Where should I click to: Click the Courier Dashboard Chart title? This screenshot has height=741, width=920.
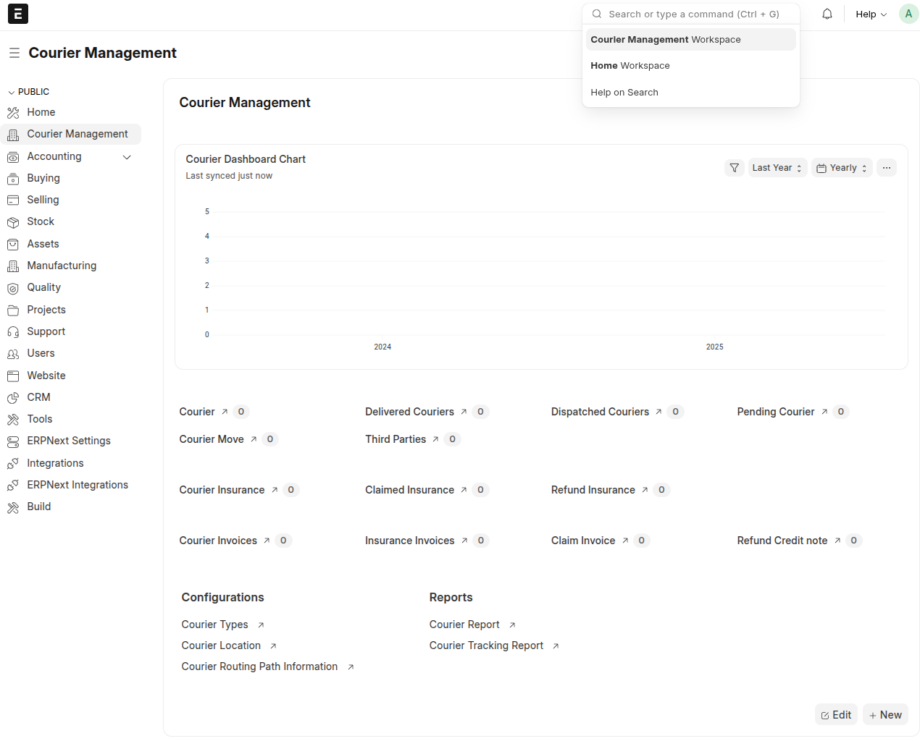coord(246,159)
